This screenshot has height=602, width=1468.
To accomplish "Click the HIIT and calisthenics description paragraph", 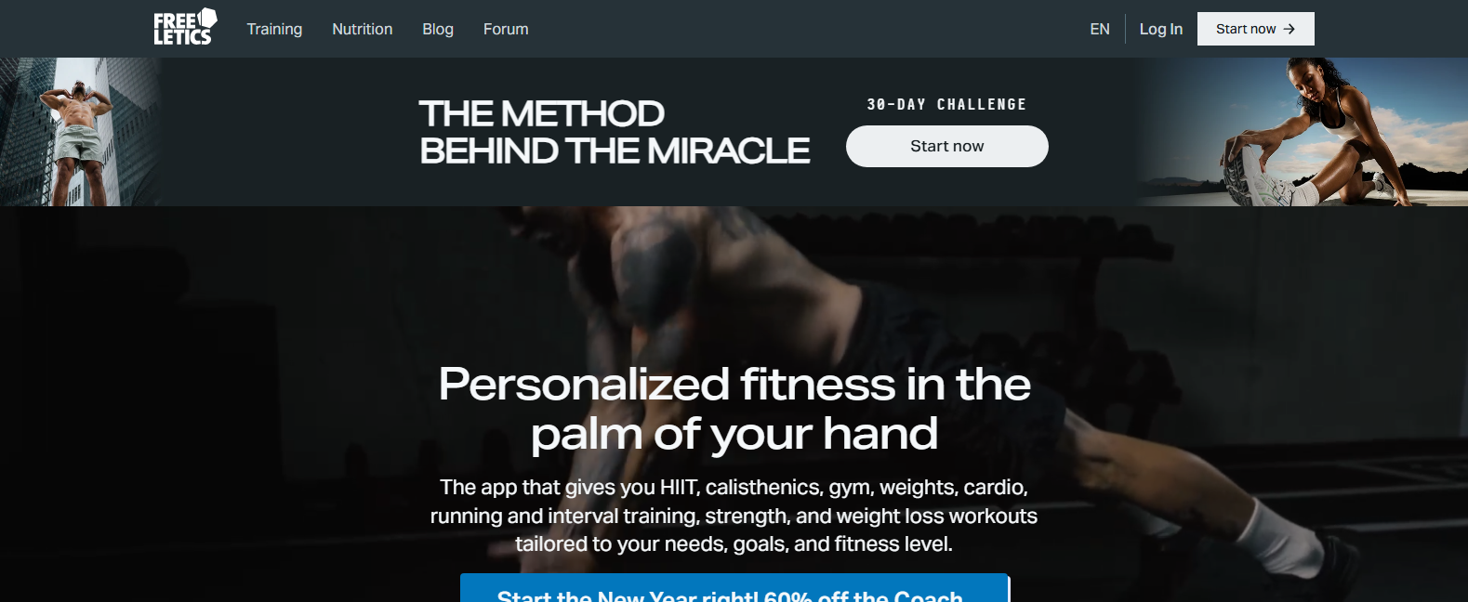I will tap(734, 516).
